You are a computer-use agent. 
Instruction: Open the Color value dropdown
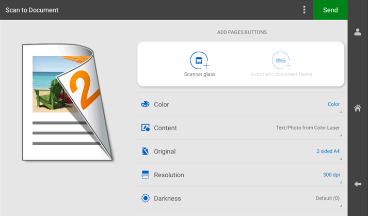pos(333,104)
